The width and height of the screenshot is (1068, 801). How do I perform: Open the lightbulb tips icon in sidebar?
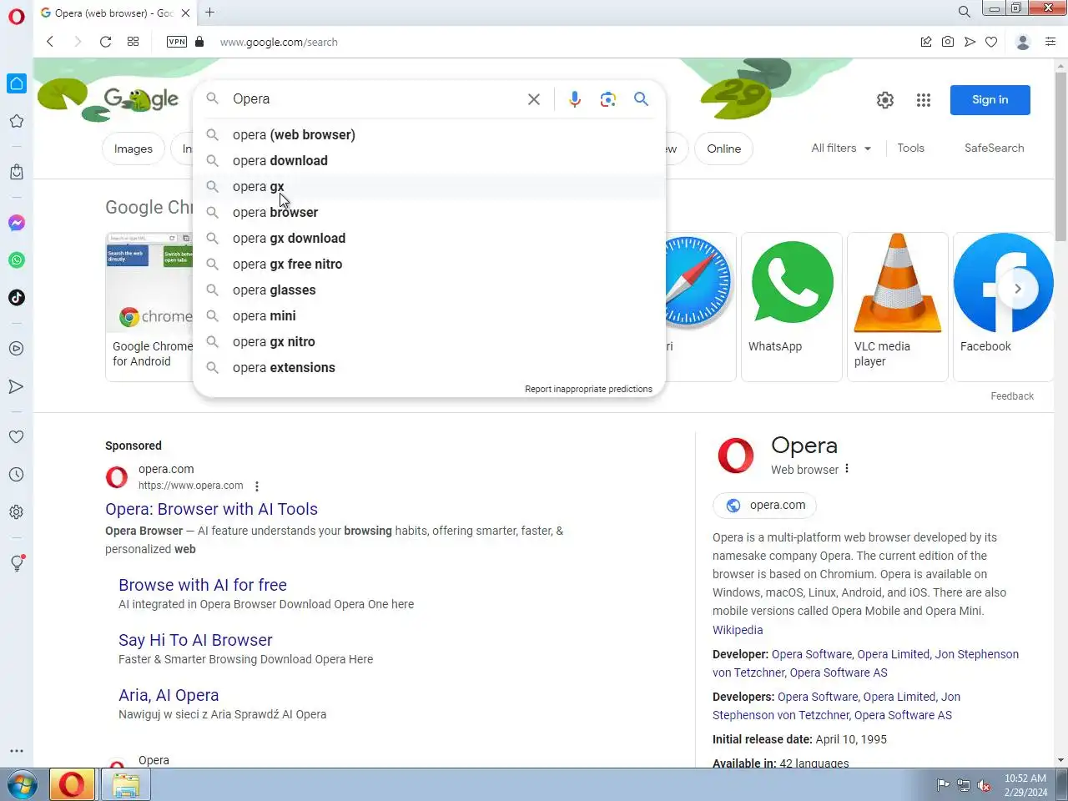click(17, 563)
